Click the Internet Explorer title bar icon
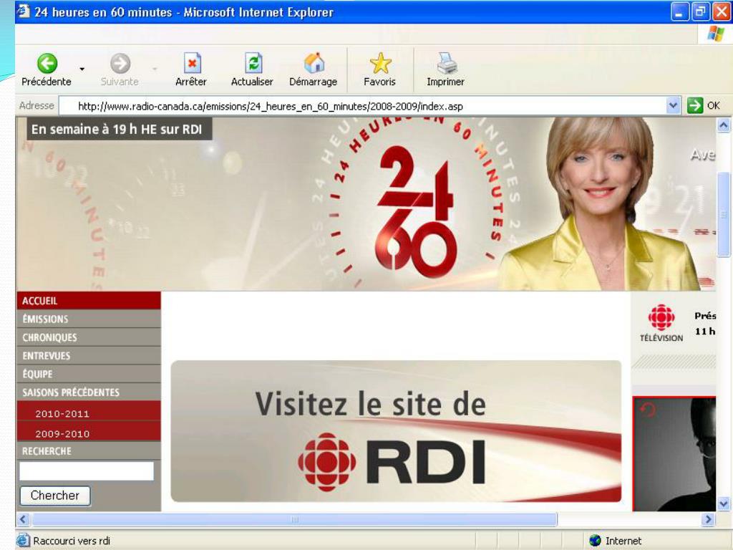The width and height of the screenshot is (733, 550). (x=23, y=11)
